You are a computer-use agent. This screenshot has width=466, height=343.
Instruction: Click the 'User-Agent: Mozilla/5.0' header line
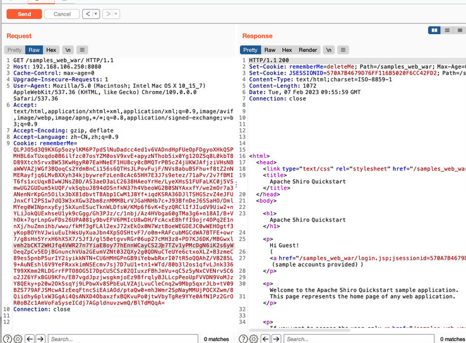pos(109,86)
